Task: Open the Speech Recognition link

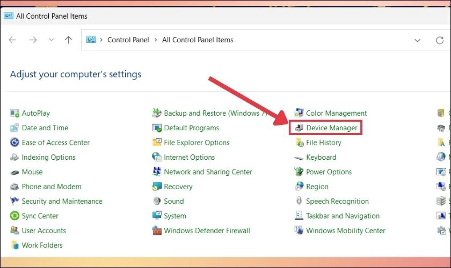Action: [x=337, y=201]
